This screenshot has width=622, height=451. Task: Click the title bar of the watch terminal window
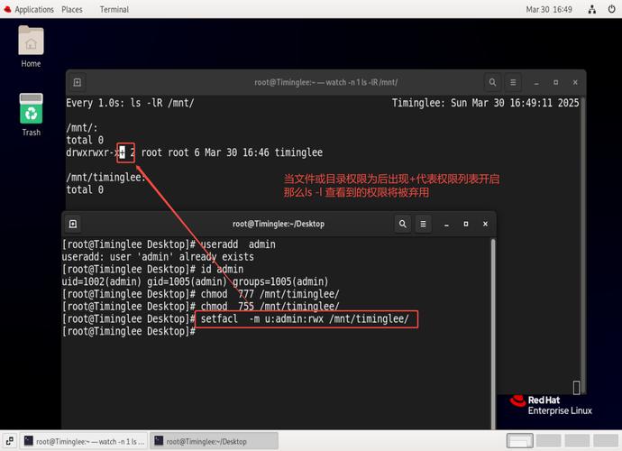click(x=326, y=82)
